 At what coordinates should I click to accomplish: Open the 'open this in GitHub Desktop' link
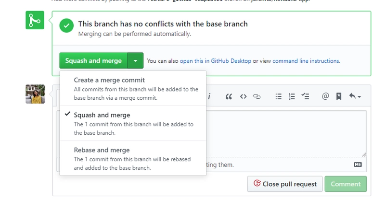pos(216,61)
